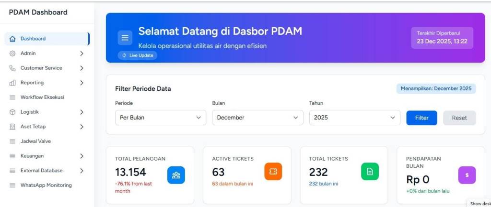The image size is (491, 207).
Task: Click the hamburger menu icon in banner
Action: pyautogui.click(x=125, y=38)
